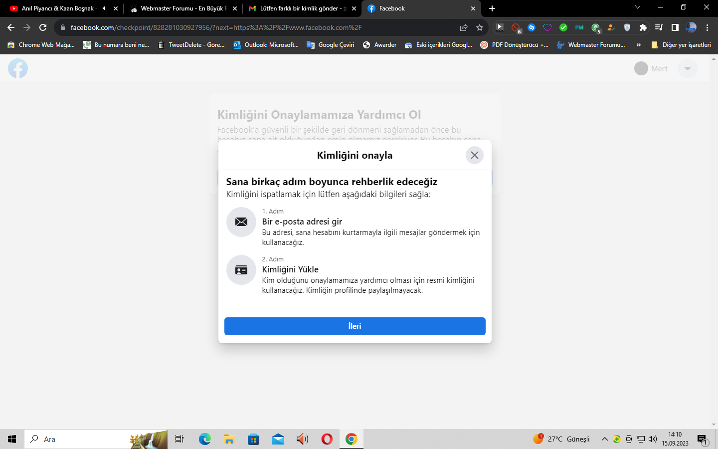The height and width of the screenshot is (449, 718).
Task: Open the Google Çeviri bookmark
Action: click(331, 45)
